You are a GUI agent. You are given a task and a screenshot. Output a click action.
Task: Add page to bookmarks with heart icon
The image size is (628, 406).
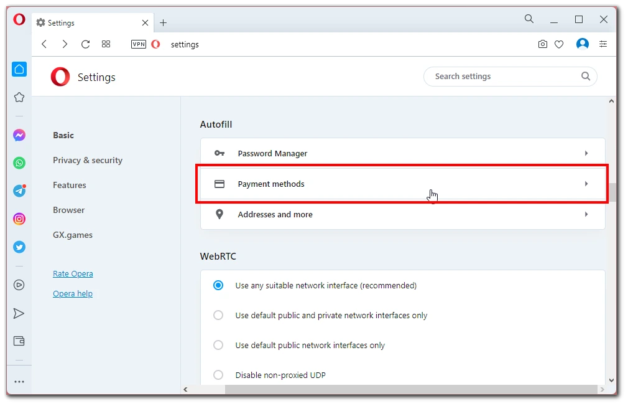pyautogui.click(x=559, y=44)
